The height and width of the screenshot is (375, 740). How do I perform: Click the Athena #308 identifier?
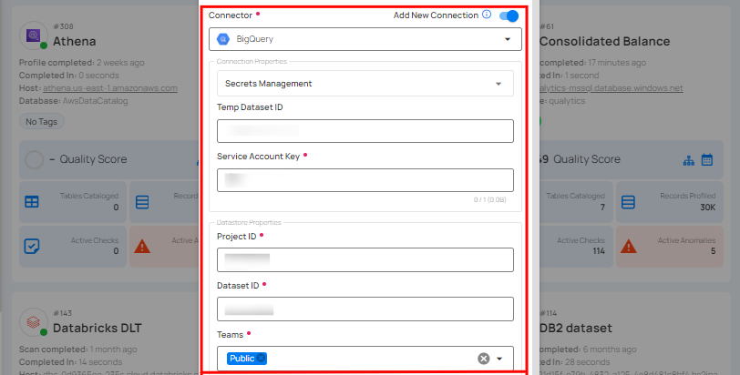(x=63, y=26)
